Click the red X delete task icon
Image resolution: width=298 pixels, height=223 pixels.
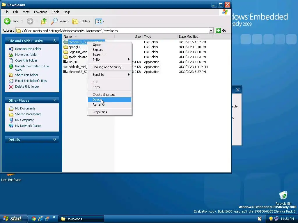coord(11,87)
